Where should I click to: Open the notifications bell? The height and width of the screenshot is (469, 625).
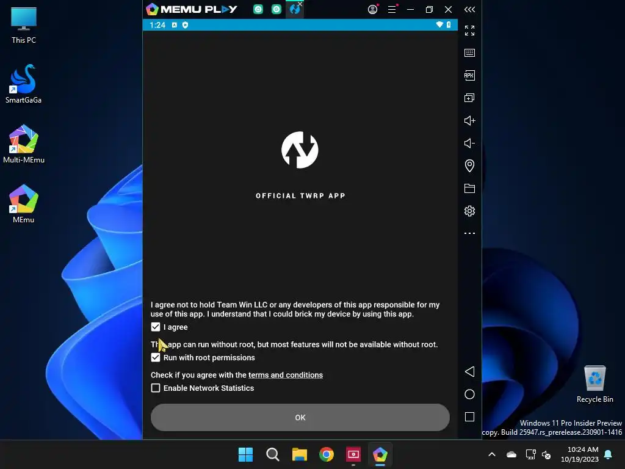[x=609, y=454]
